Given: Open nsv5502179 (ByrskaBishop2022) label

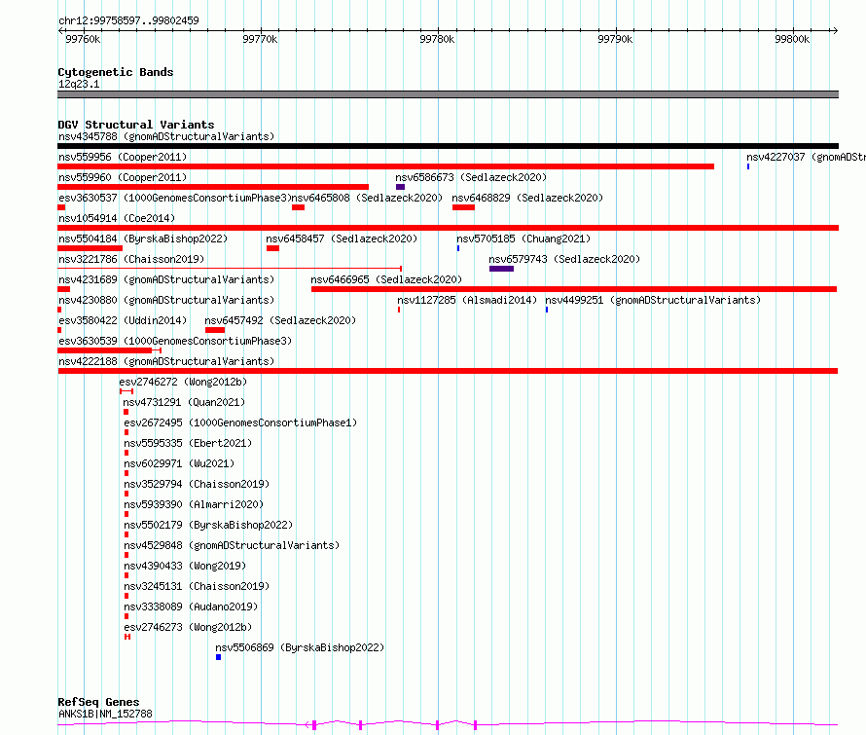Looking at the screenshot, I should point(208,525).
